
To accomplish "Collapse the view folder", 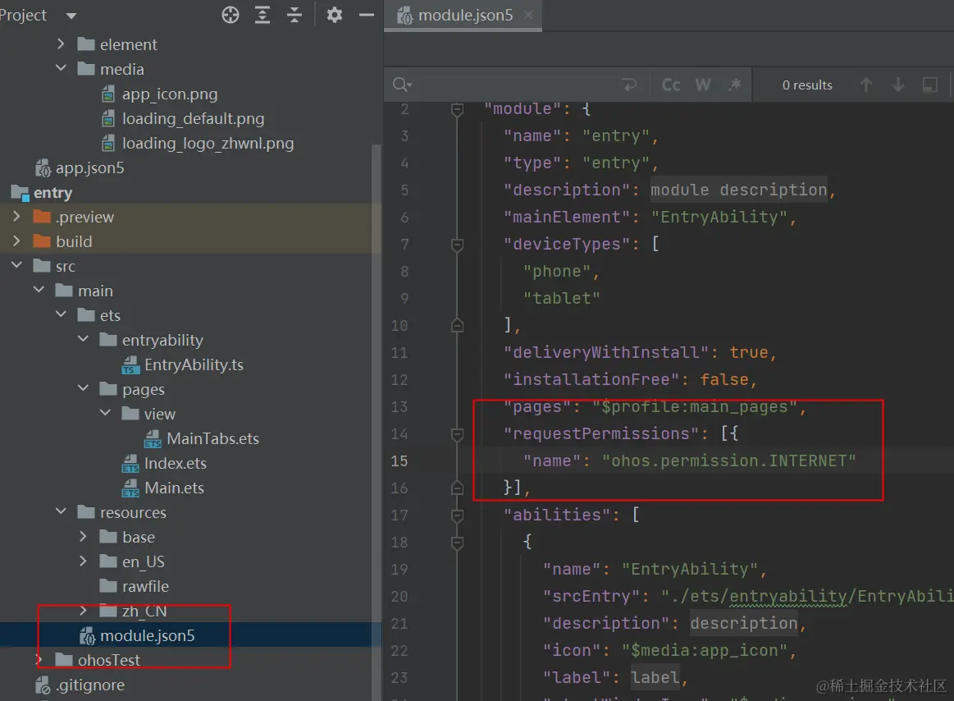I will (x=105, y=413).
